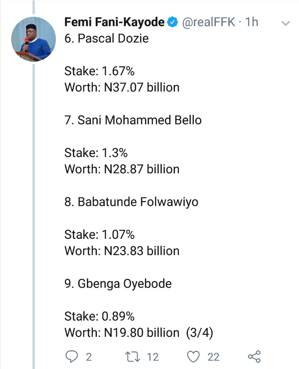The width and height of the screenshot is (299, 369).
Task: Click the reply count of 2
Action: (88, 357)
